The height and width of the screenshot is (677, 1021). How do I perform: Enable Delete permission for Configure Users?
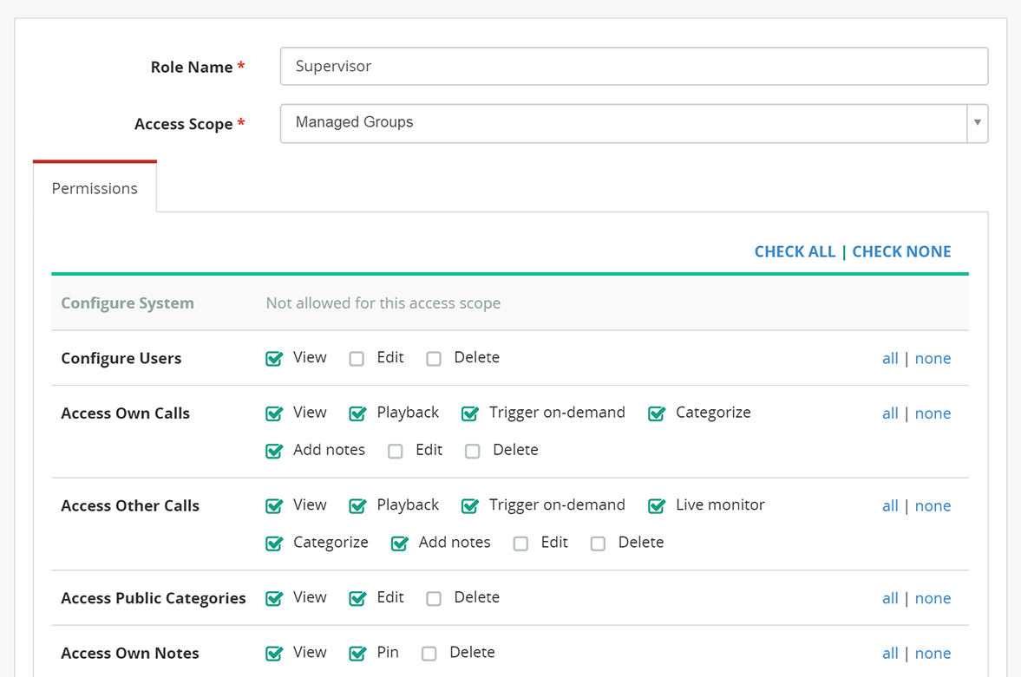pyautogui.click(x=434, y=359)
